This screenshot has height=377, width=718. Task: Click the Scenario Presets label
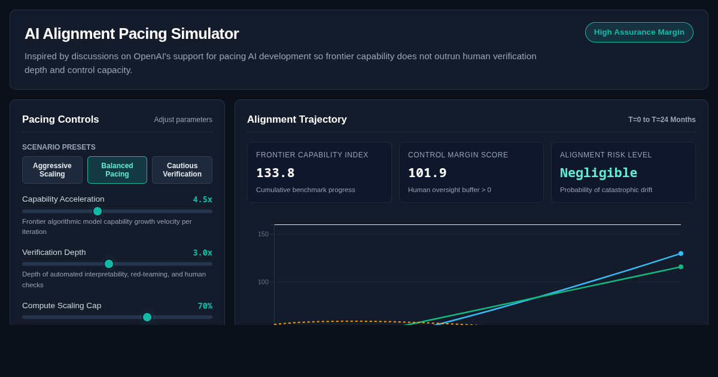tap(59, 147)
